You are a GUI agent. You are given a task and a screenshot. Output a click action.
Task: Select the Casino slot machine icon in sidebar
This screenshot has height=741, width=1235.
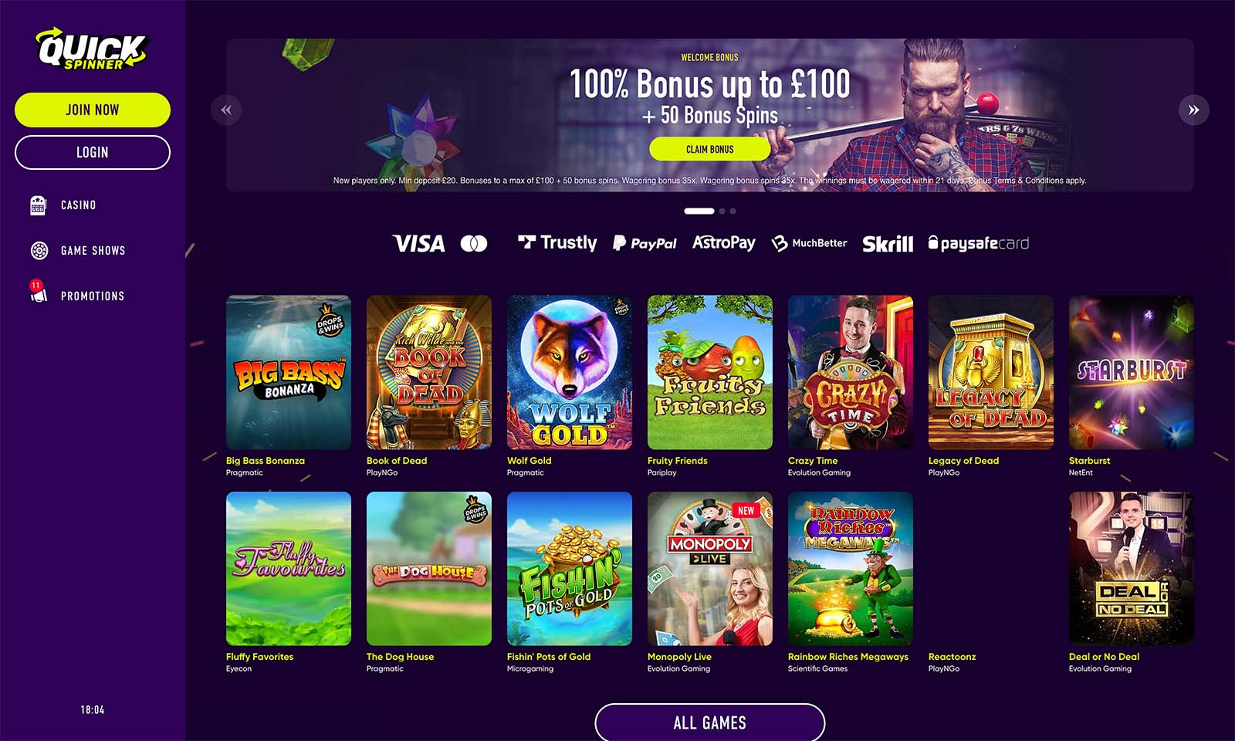tap(39, 205)
